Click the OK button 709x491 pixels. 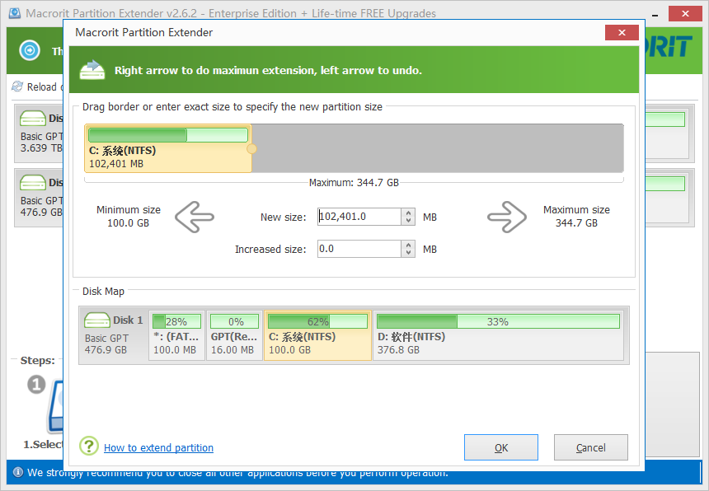(501, 447)
